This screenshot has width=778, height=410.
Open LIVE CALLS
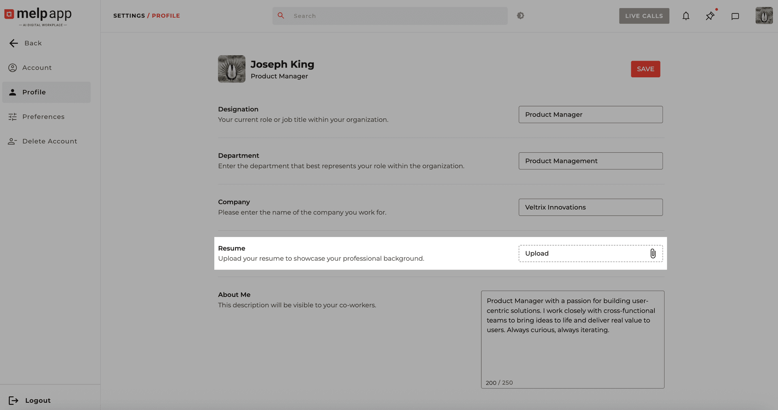[x=644, y=16]
